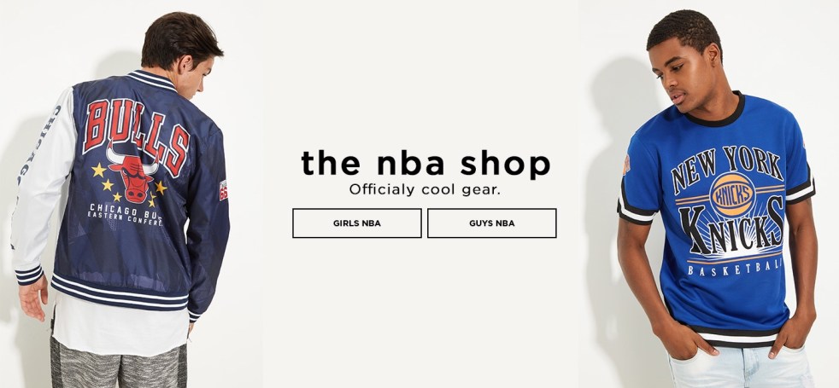Click the grey shorts on left model
This screenshot has height=388, width=839.
click(119, 364)
